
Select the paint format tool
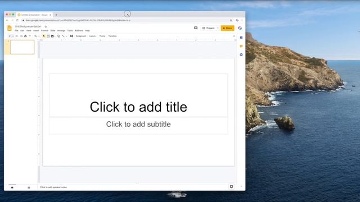[x=30, y=36]
